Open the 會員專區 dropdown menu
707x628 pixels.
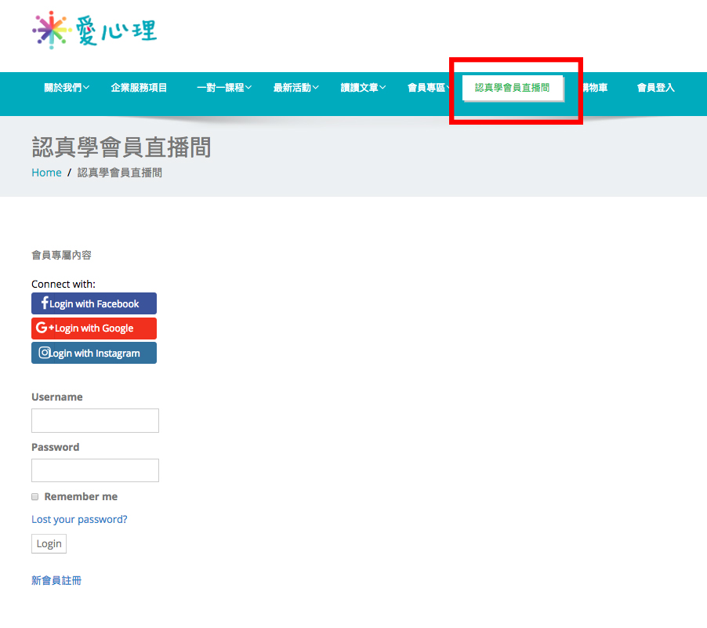[x=428, y=88]
